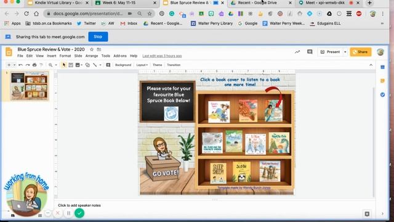
Task: Open the Format menu
Action: [x=65, y=56]
